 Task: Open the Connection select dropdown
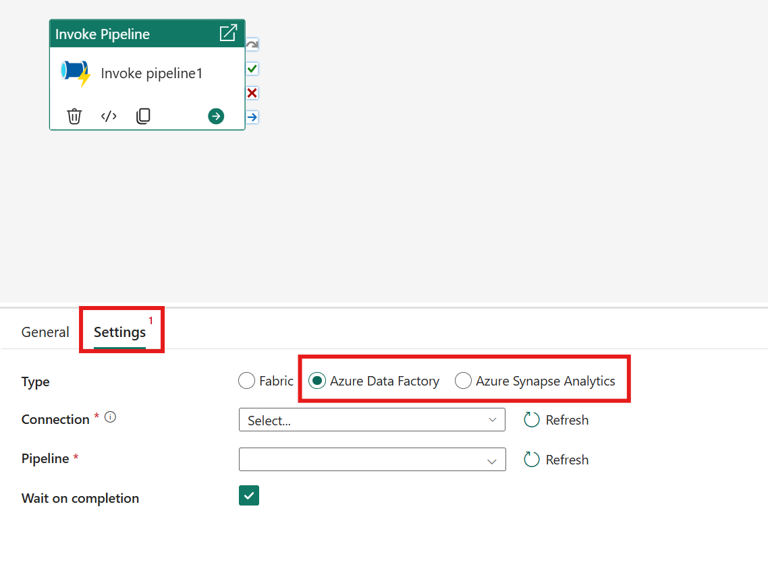pyautogui.click(x=372, y=419)
